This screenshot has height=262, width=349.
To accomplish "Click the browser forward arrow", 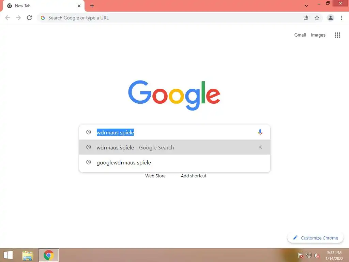I will (x=18, y=18).
